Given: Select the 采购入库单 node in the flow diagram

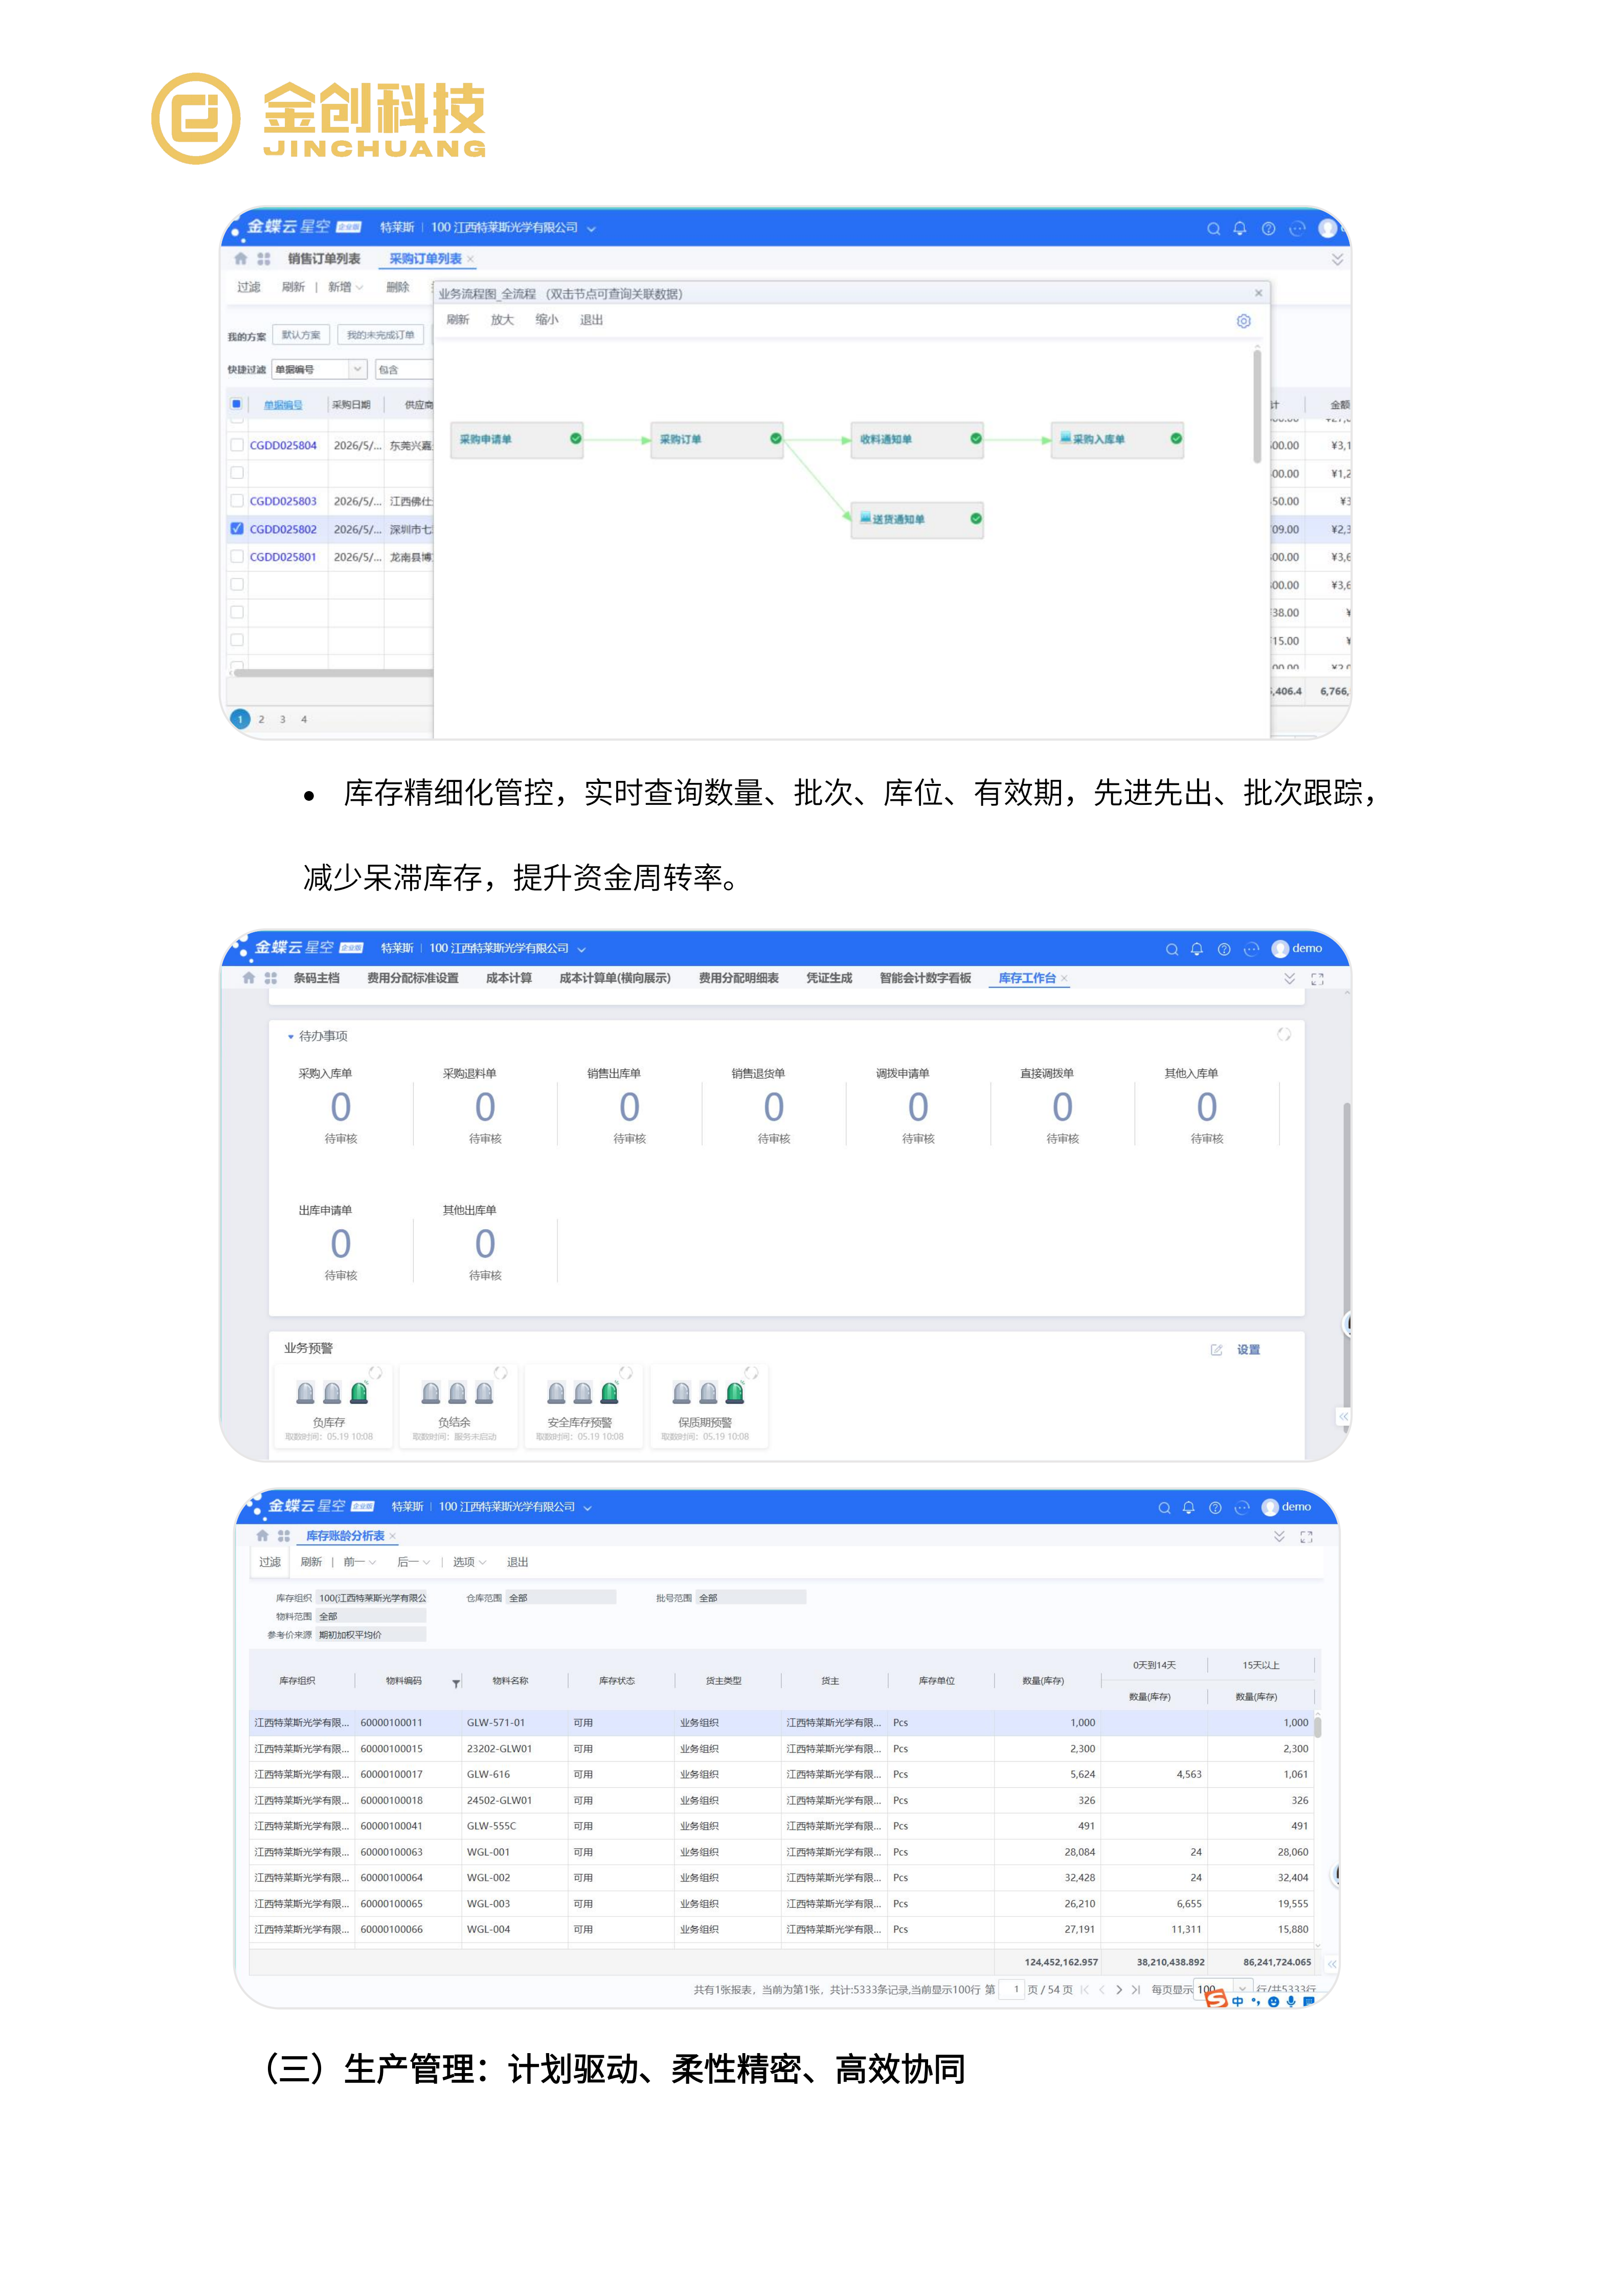Looking at the screenshot, I should [x=1117, y=440].
